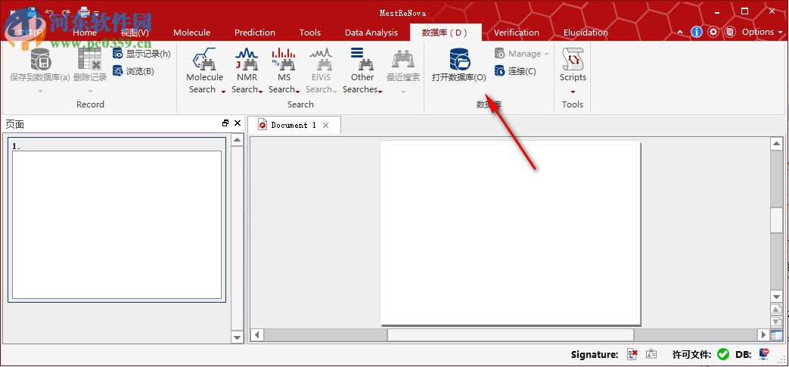Click the green license check icon
Screen dimensions: 789x367
click(723, 354)
